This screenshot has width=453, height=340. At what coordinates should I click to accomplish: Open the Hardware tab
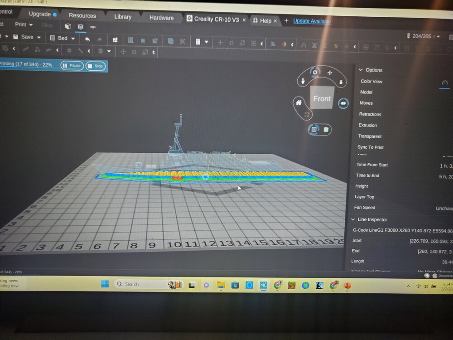click(x=161, y=18)
